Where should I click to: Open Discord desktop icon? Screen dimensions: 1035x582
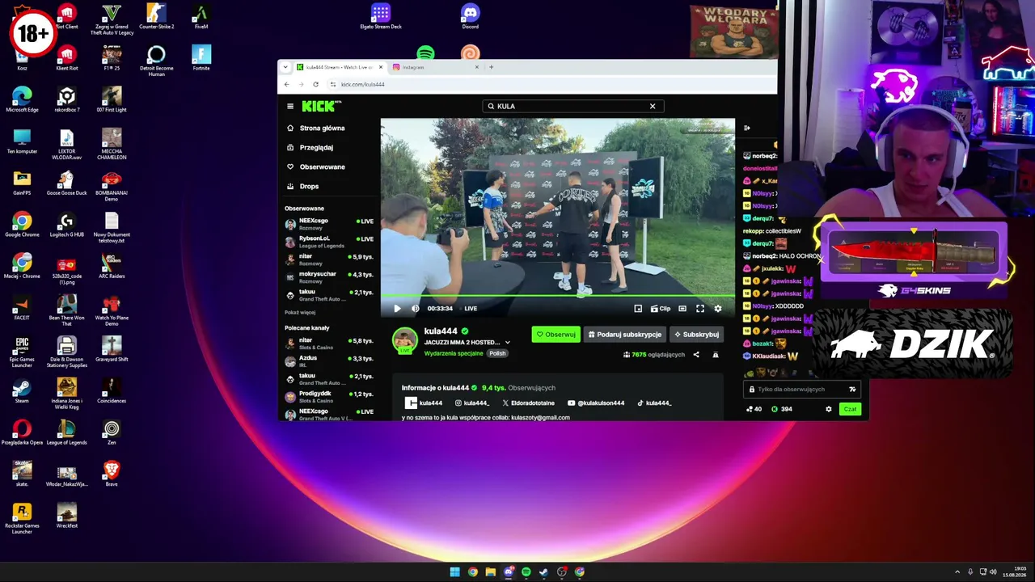coord(470,16)
